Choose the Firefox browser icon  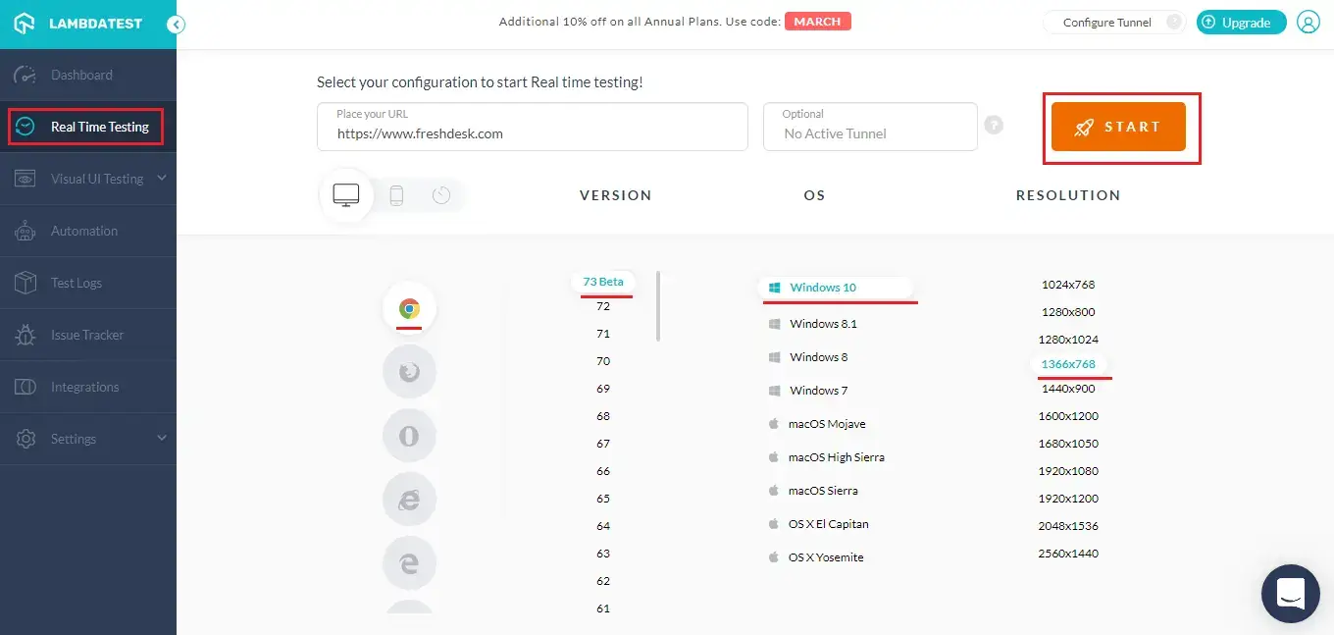click(409, 372)
